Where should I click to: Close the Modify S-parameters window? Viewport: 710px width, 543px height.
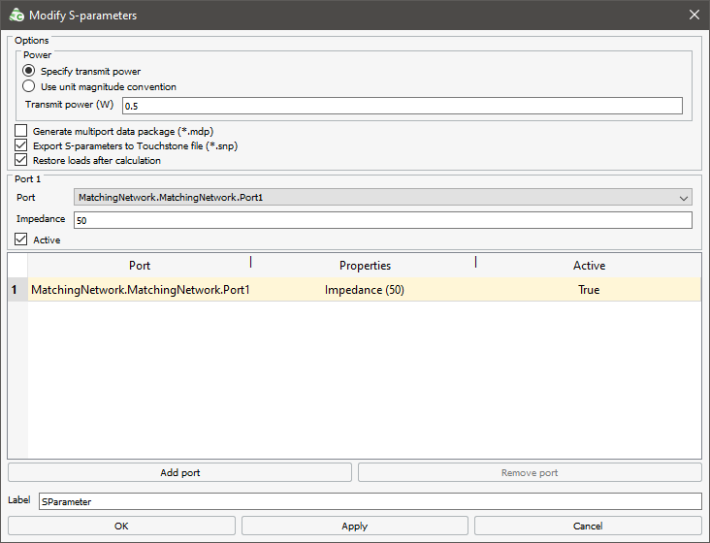[694, 15]
